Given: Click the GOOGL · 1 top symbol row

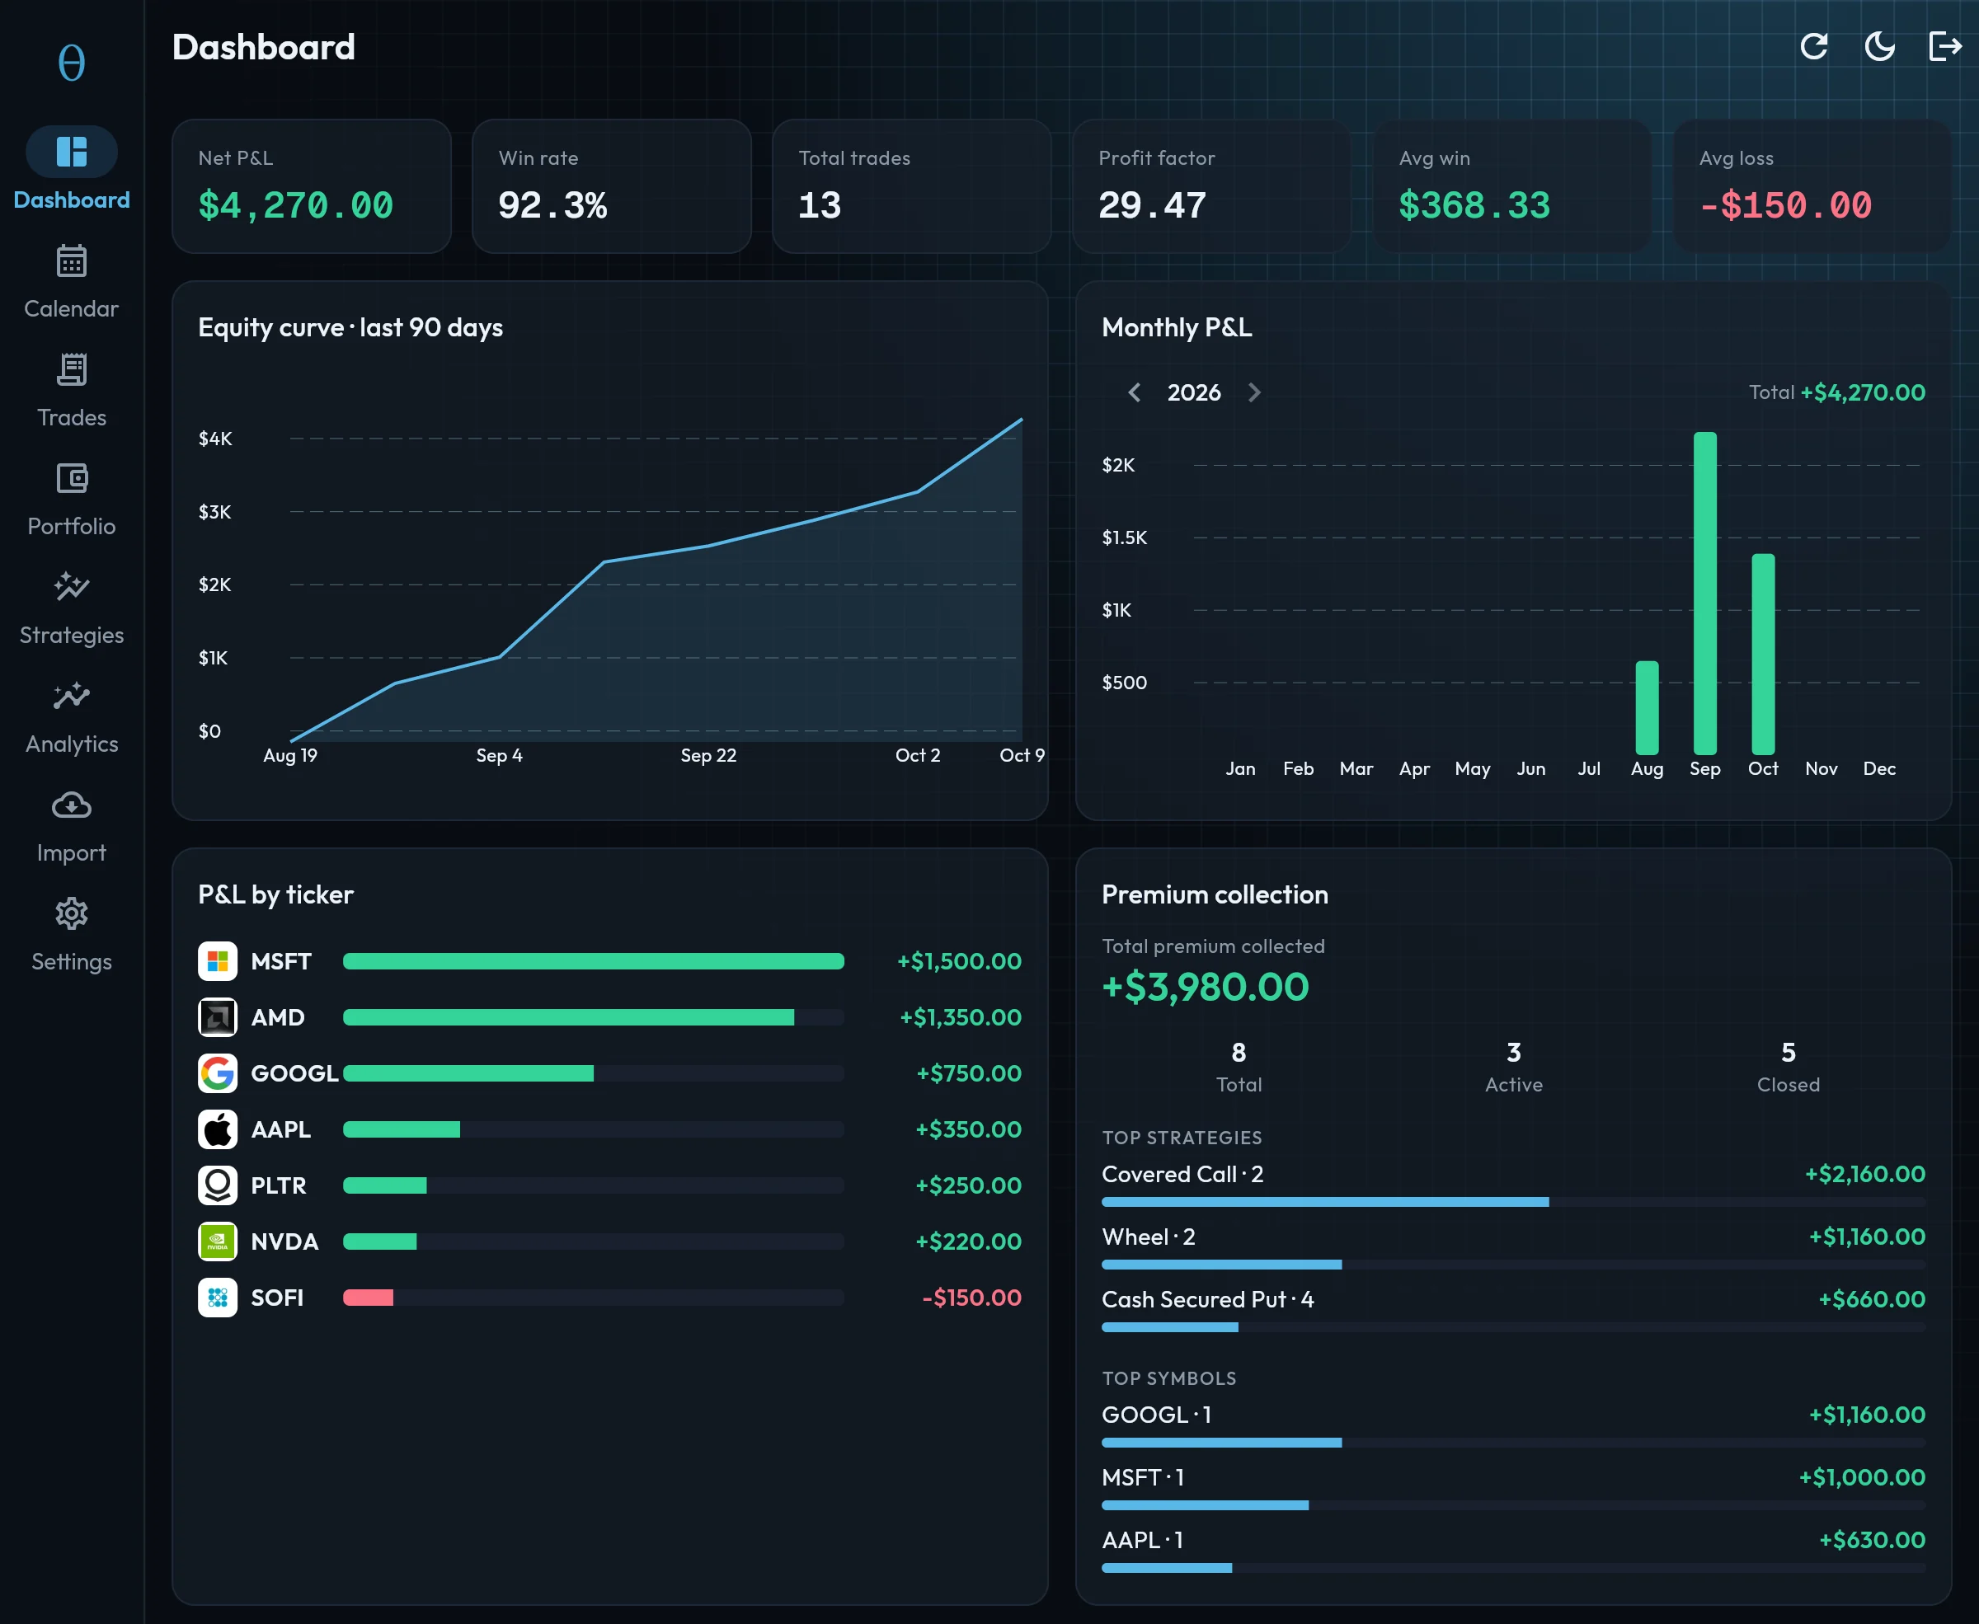Looking at the screenshot, I should pos(1513,1425).
